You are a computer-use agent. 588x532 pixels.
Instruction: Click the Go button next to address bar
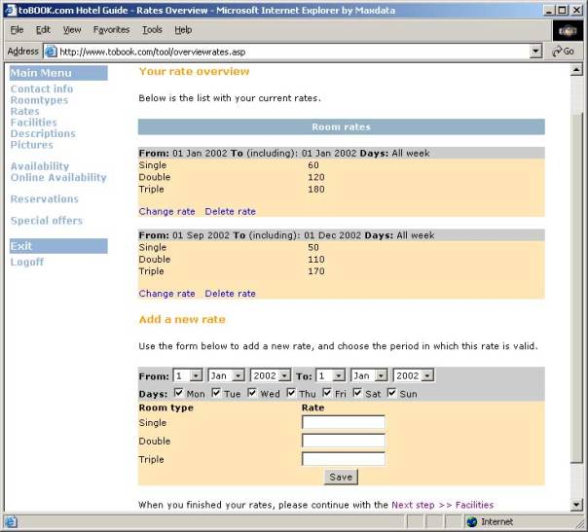(563, 51)
